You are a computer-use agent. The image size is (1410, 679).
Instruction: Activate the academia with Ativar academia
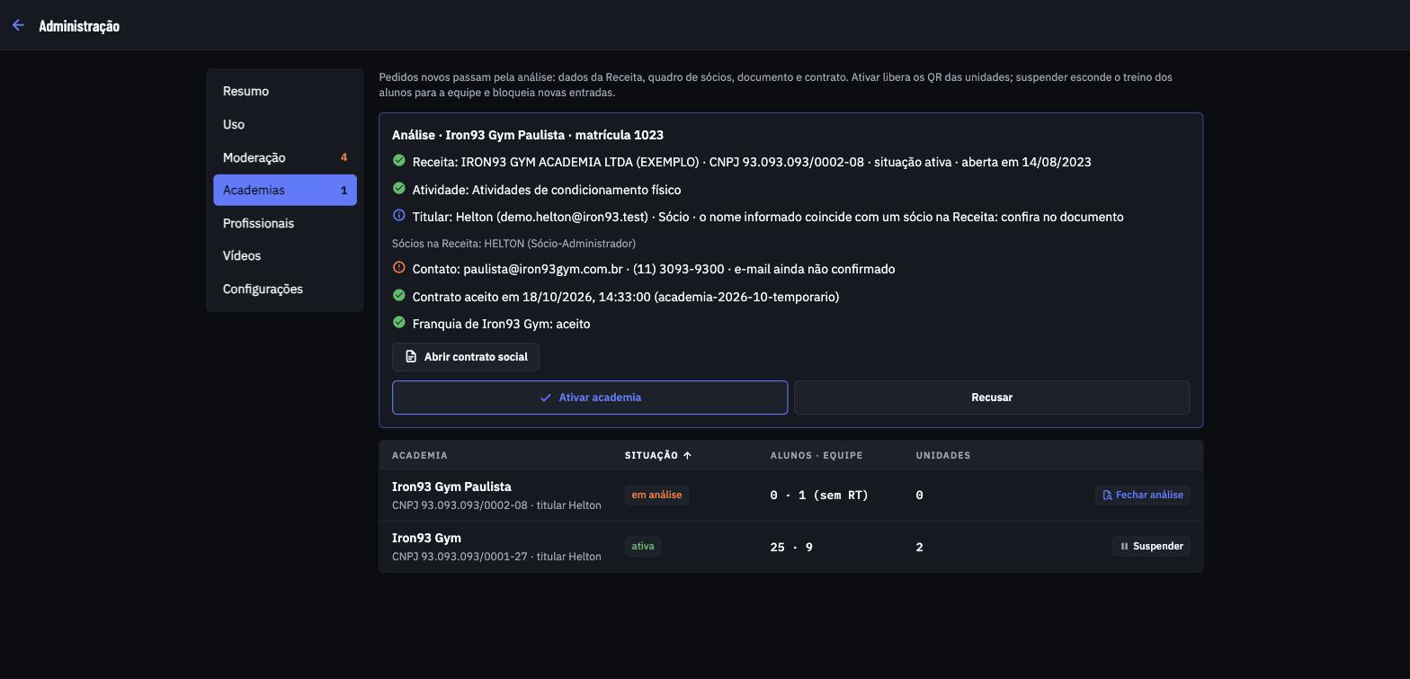pos(590,398)
